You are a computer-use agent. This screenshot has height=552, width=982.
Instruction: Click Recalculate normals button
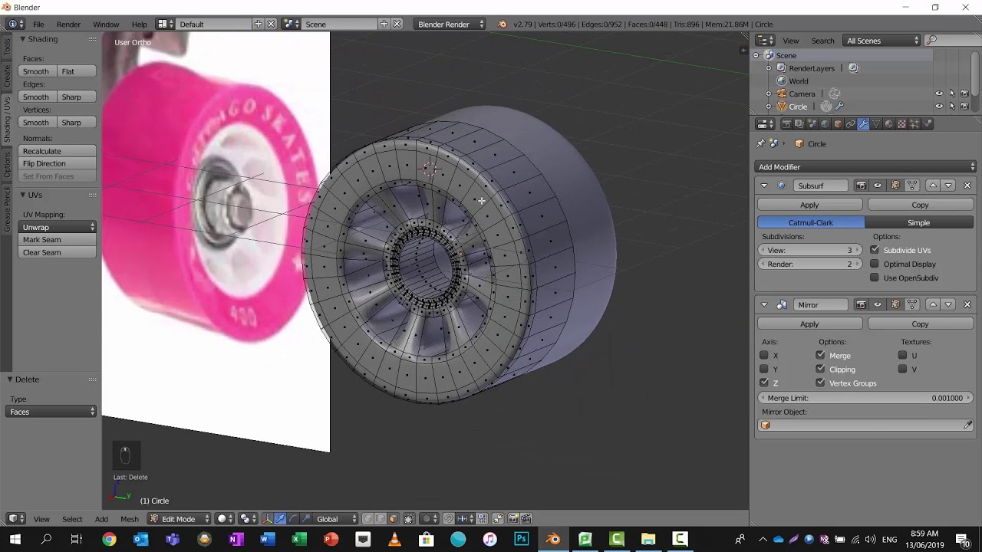pyautogui.click(x=58, y=151)
